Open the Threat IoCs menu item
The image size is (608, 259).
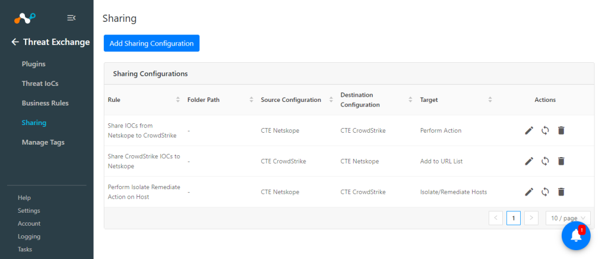pyautogui.click(x=40, y=83)
